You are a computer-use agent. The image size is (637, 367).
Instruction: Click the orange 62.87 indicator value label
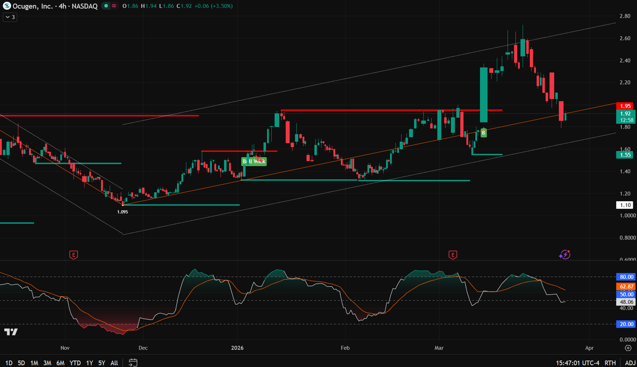(x=627, y=286)
